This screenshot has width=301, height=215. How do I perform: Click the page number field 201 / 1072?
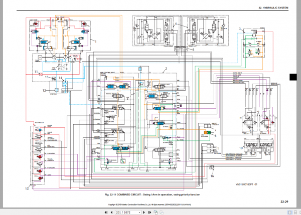127,212
